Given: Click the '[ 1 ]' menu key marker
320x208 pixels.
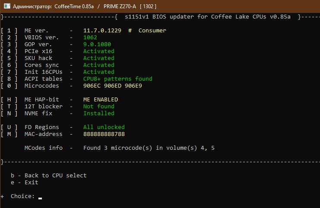Looking at the screenshot, I should (9, 30).
